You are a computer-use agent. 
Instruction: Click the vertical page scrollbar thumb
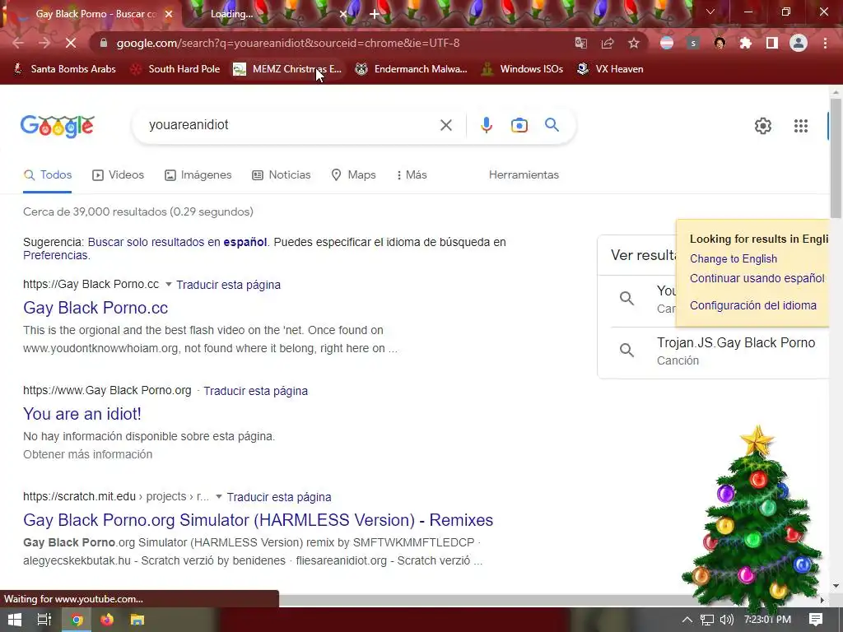tap(836, 159)
